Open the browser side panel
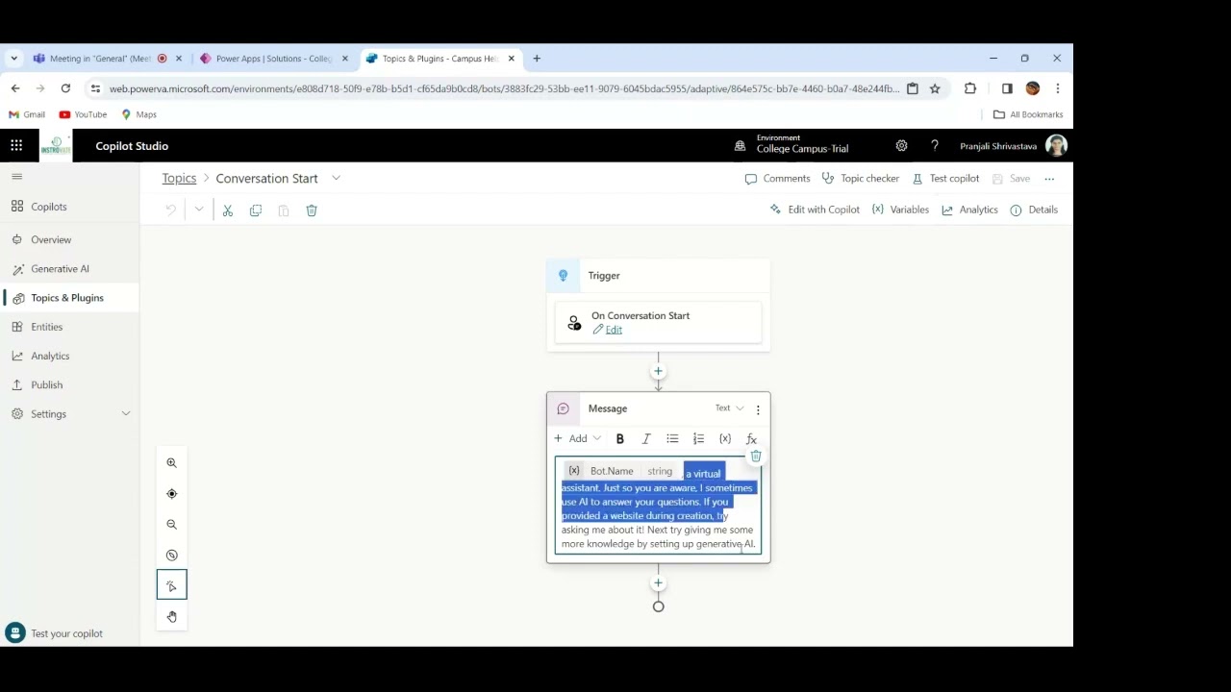This screenshot has height=692, width=1231. 1007,88
